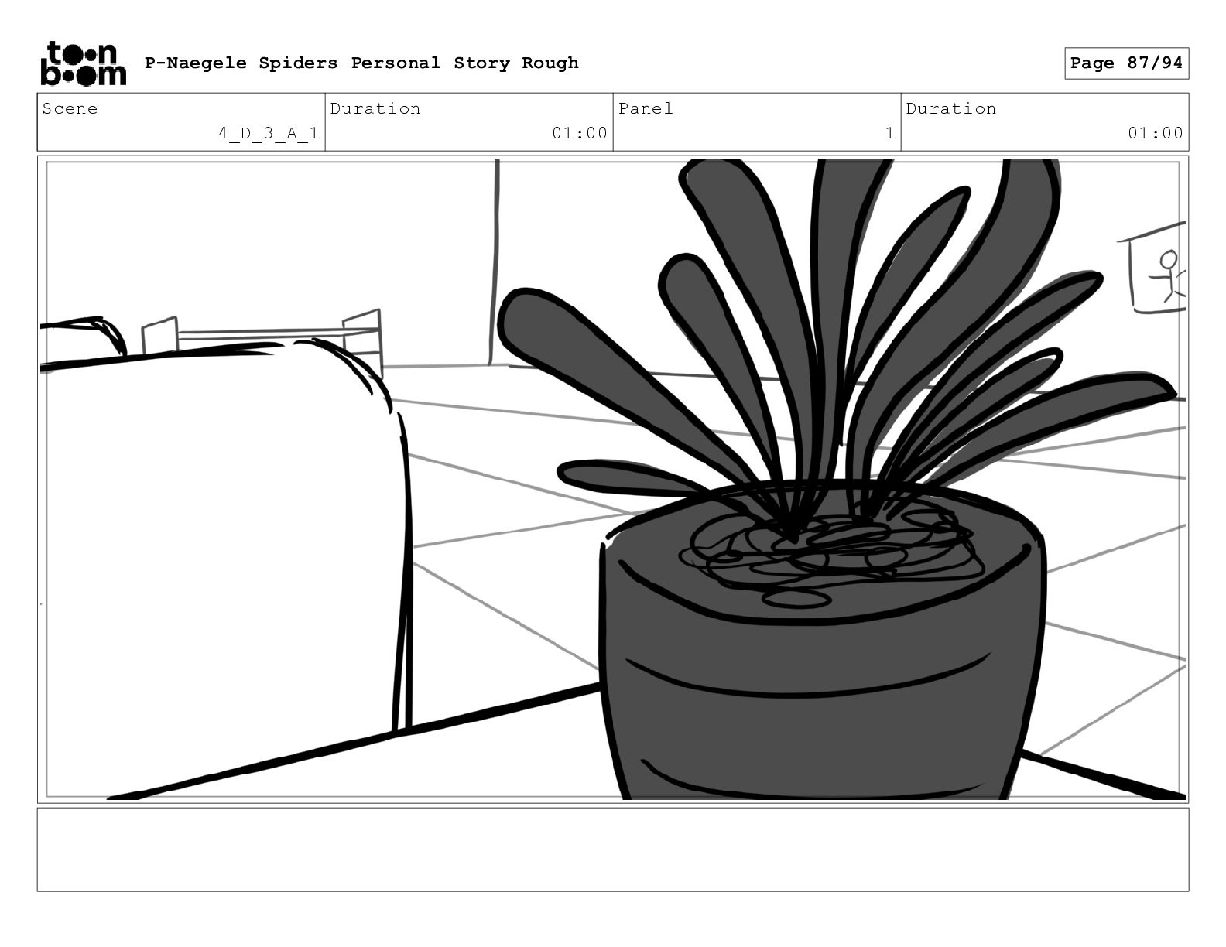The image size is (1226, 947).
Task: Click the scene Duration label next to Scene
Action: pyautogui.click(x=375, y=108)
